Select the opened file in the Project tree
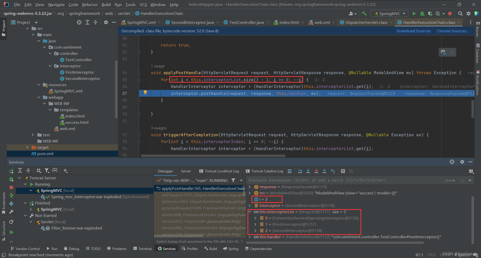The width and height of the screenshot is (481, 258). click(79, 22)
